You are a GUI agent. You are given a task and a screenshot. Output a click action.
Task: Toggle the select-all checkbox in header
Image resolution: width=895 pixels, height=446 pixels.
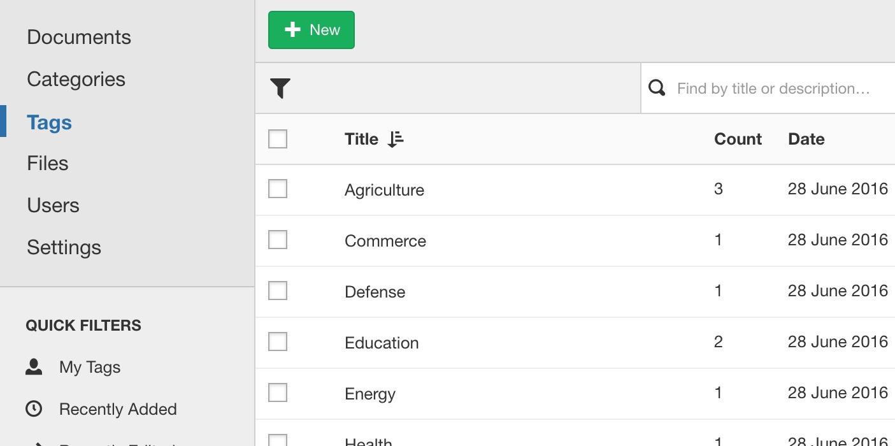278,139
